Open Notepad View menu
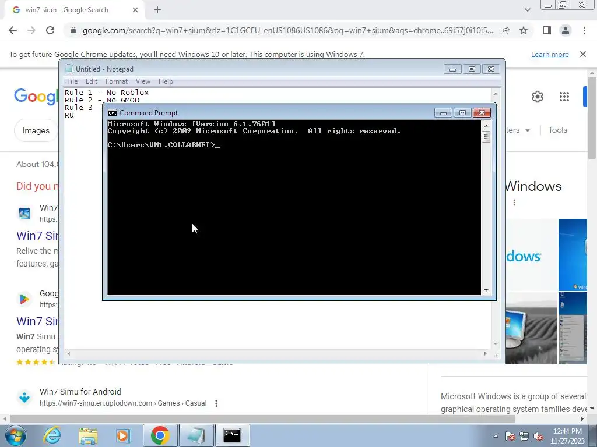The height and width of the screenshot is (447, 597). 143,81
